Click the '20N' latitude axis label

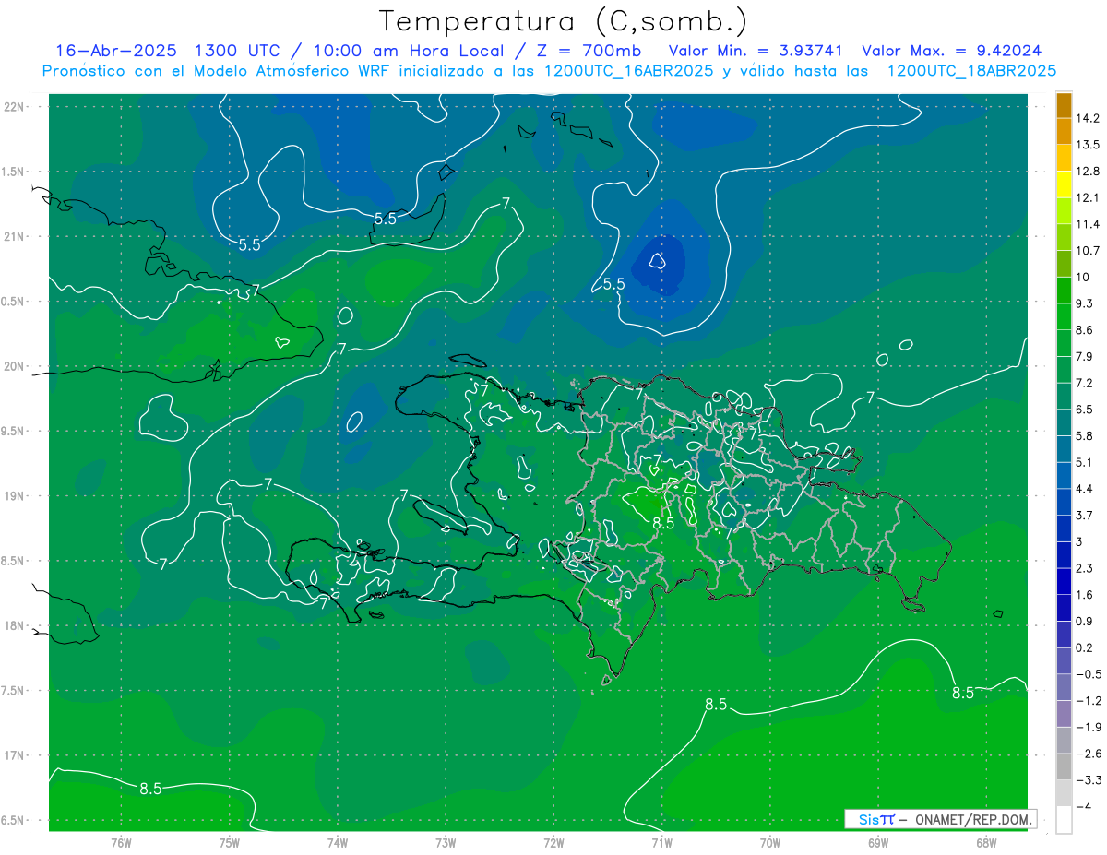14,366
